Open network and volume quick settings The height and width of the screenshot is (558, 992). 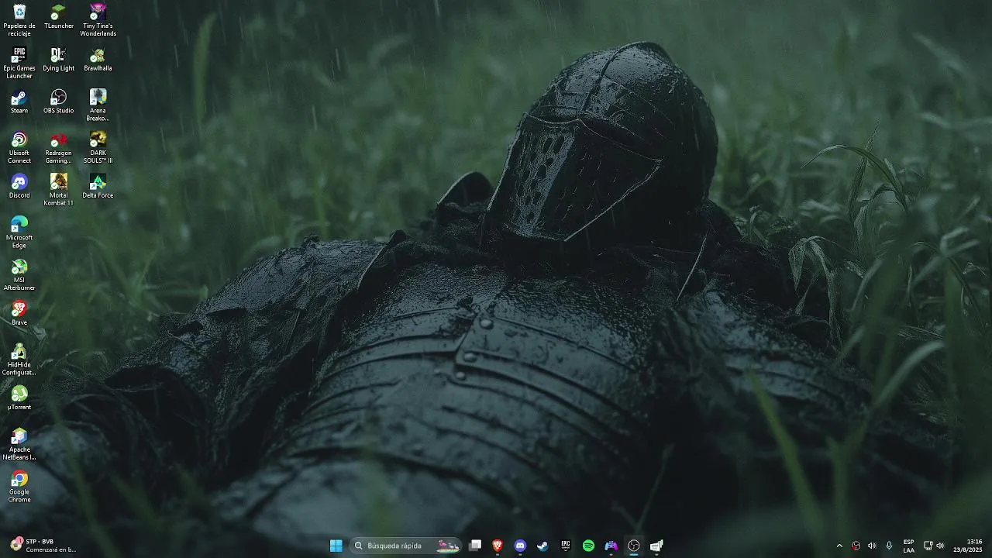pyautogui.click(x=934, y=546)
